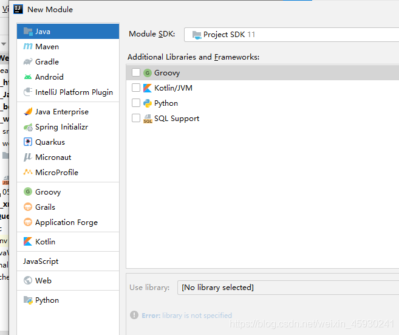Click the Gradle elephant icon
Image resolution: width=399 pixels, height=335 pixels.
click(28, 62)
